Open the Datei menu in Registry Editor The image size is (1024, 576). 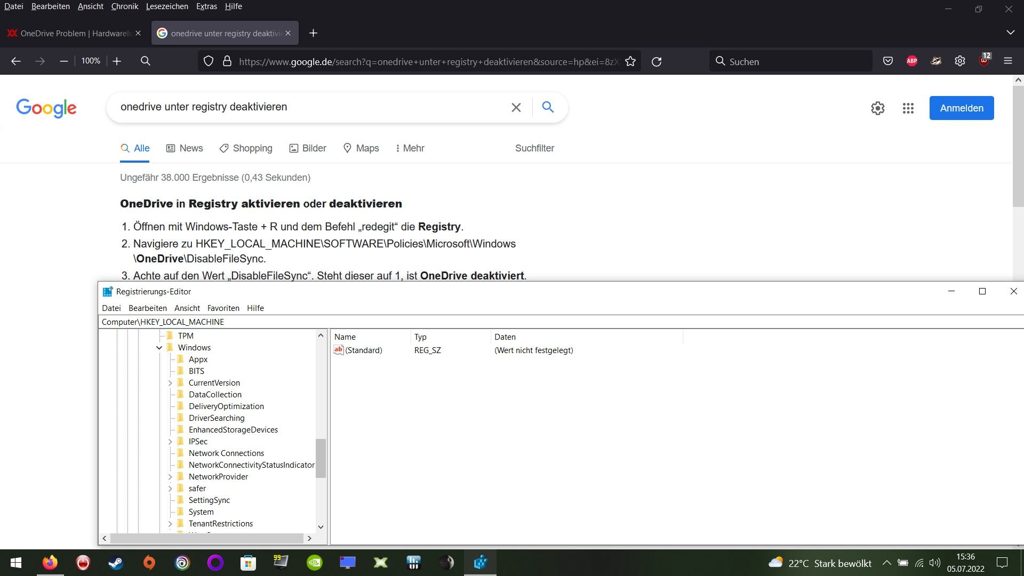click(x=111, y=308)
